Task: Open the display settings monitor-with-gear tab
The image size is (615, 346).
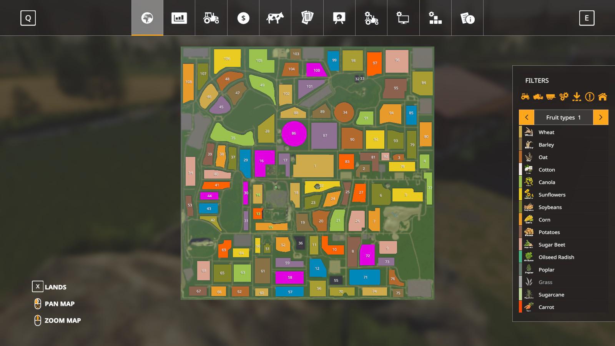Action: click(403, 18)
